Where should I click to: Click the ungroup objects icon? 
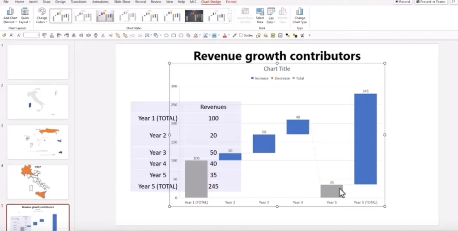point(125,35)
